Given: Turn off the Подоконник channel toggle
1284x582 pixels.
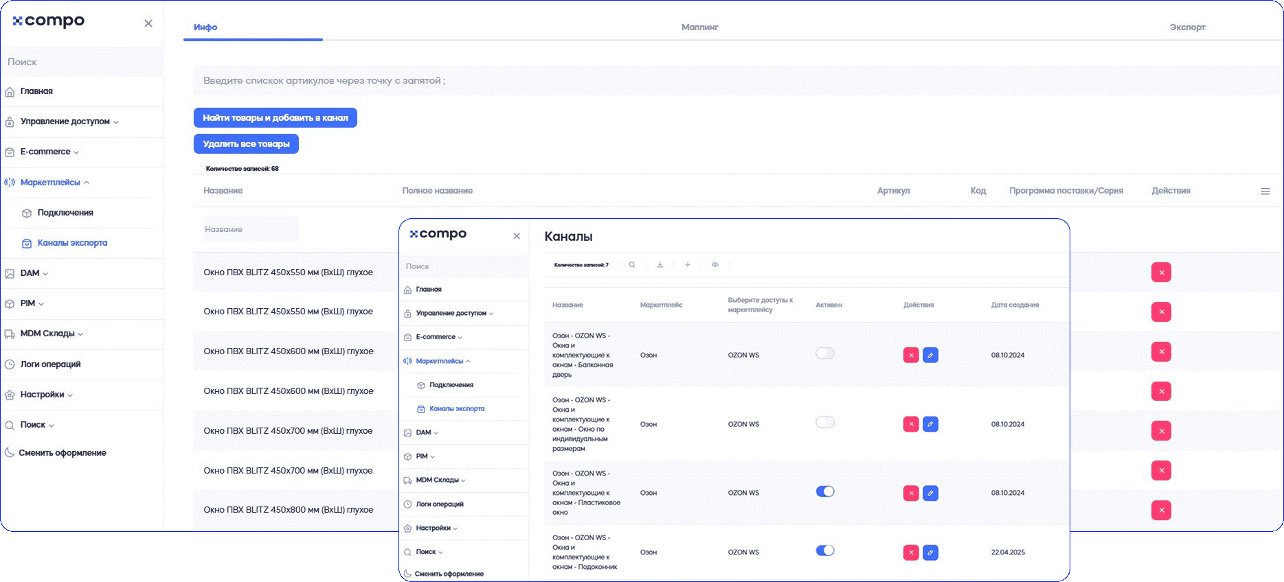Looking at the screenshot, I should [824, 550].
